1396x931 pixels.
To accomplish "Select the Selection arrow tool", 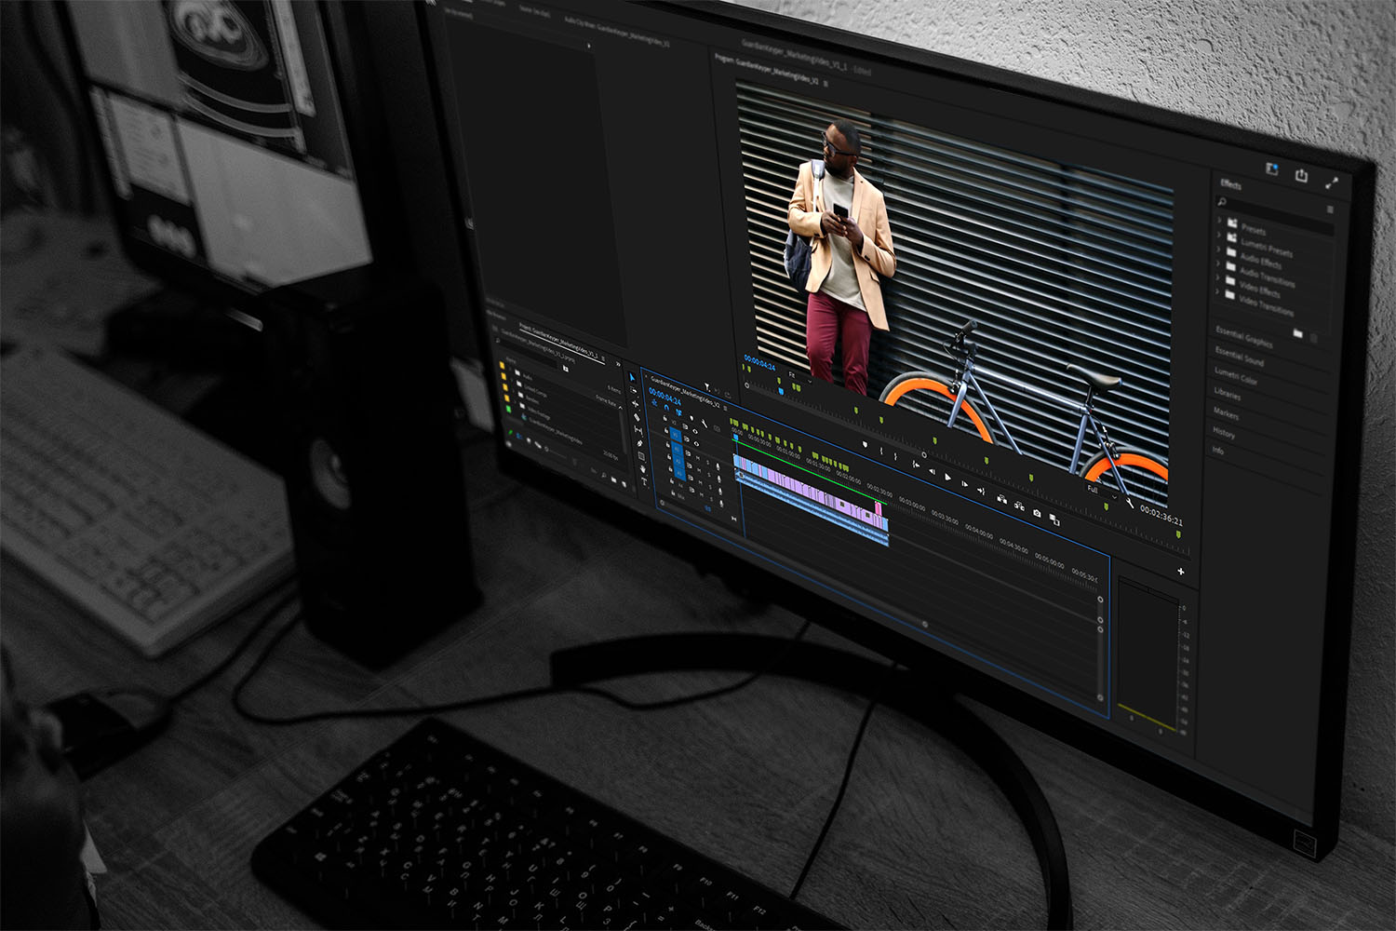I will coord(632,377).
